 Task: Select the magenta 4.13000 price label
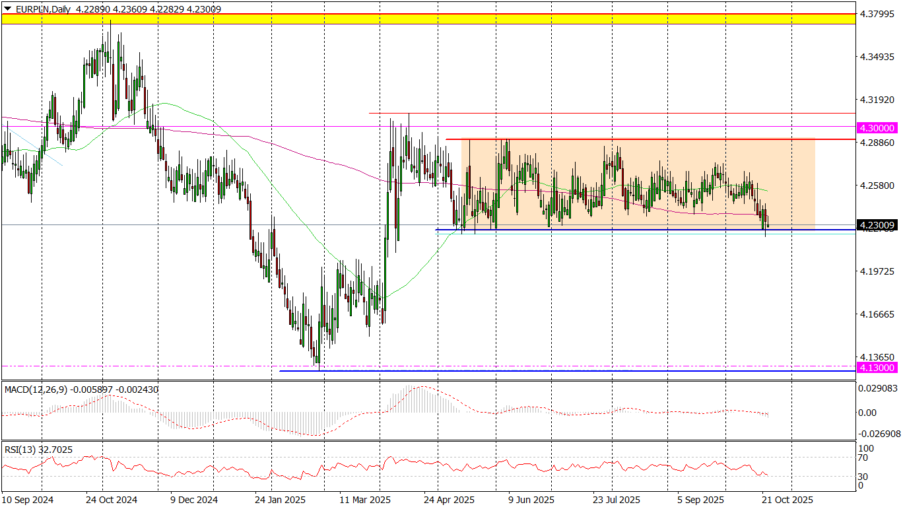pos(877,367)
